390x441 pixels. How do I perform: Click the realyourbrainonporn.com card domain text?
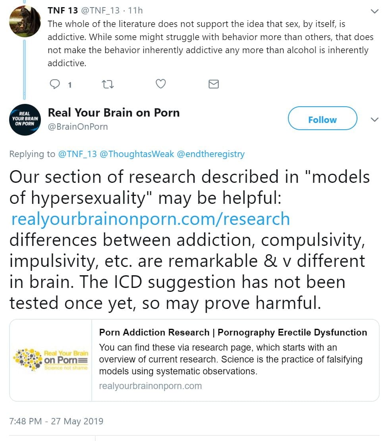click(x=150, y=386)
